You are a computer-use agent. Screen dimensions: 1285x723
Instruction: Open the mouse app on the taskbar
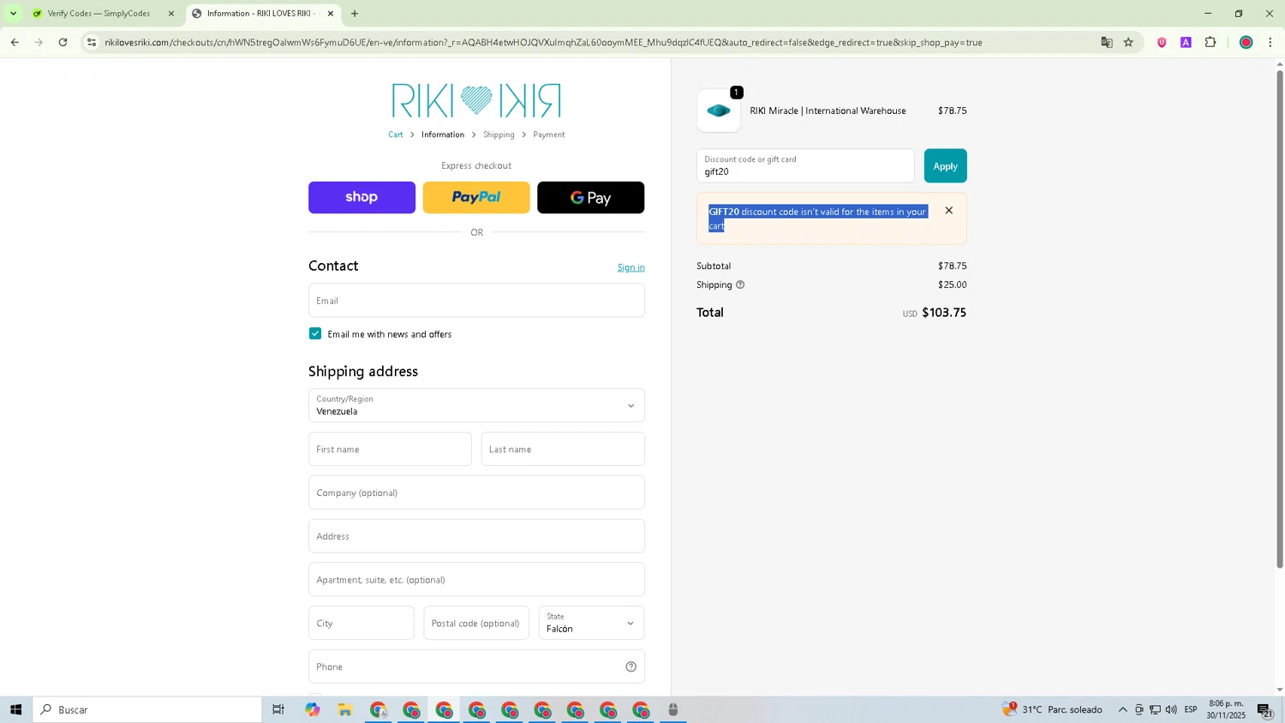(x=673, y=709)
